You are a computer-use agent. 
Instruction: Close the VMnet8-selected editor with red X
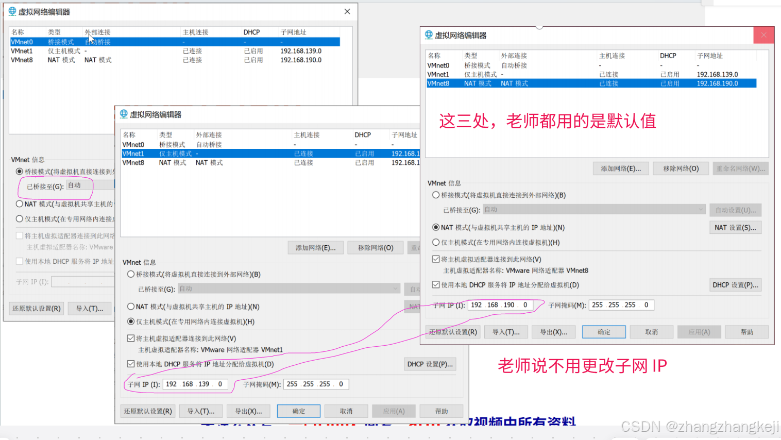763,35
